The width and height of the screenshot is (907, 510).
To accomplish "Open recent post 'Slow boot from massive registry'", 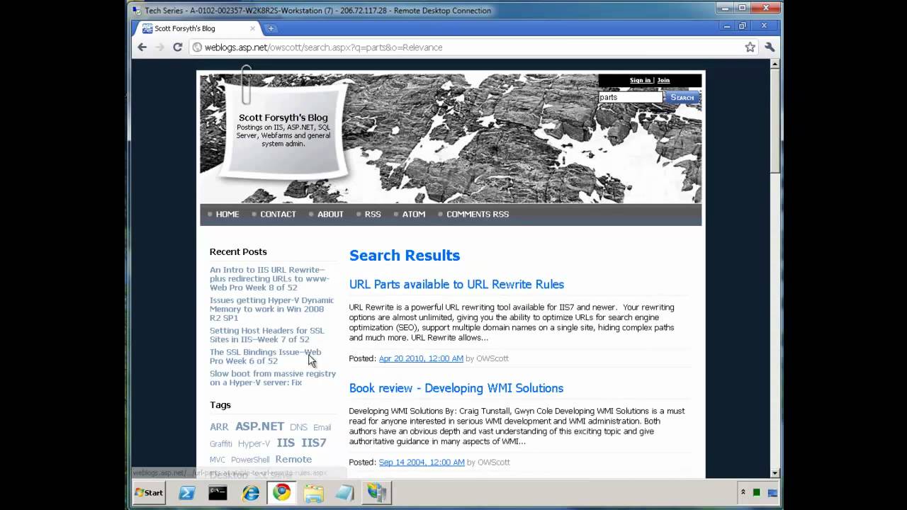I will click(273, 378).
